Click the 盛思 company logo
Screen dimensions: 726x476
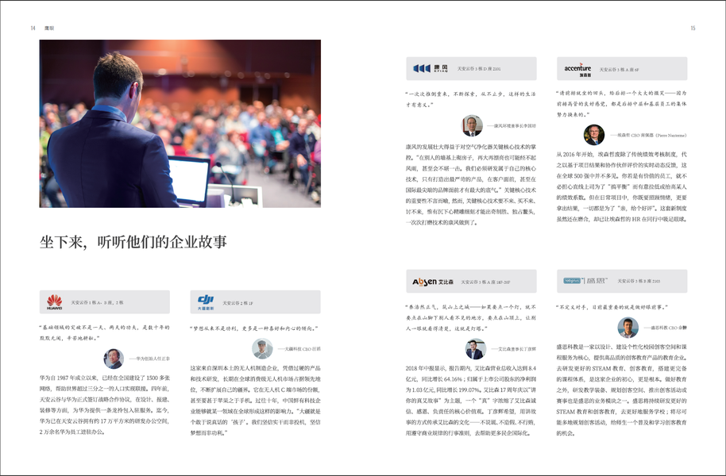585,281
